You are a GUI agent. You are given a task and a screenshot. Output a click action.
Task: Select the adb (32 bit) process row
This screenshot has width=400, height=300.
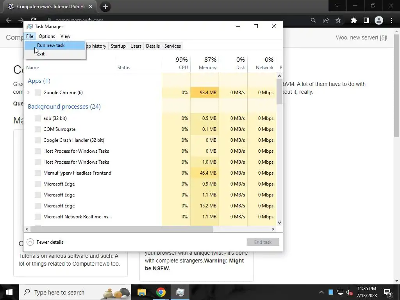[150, 118]
